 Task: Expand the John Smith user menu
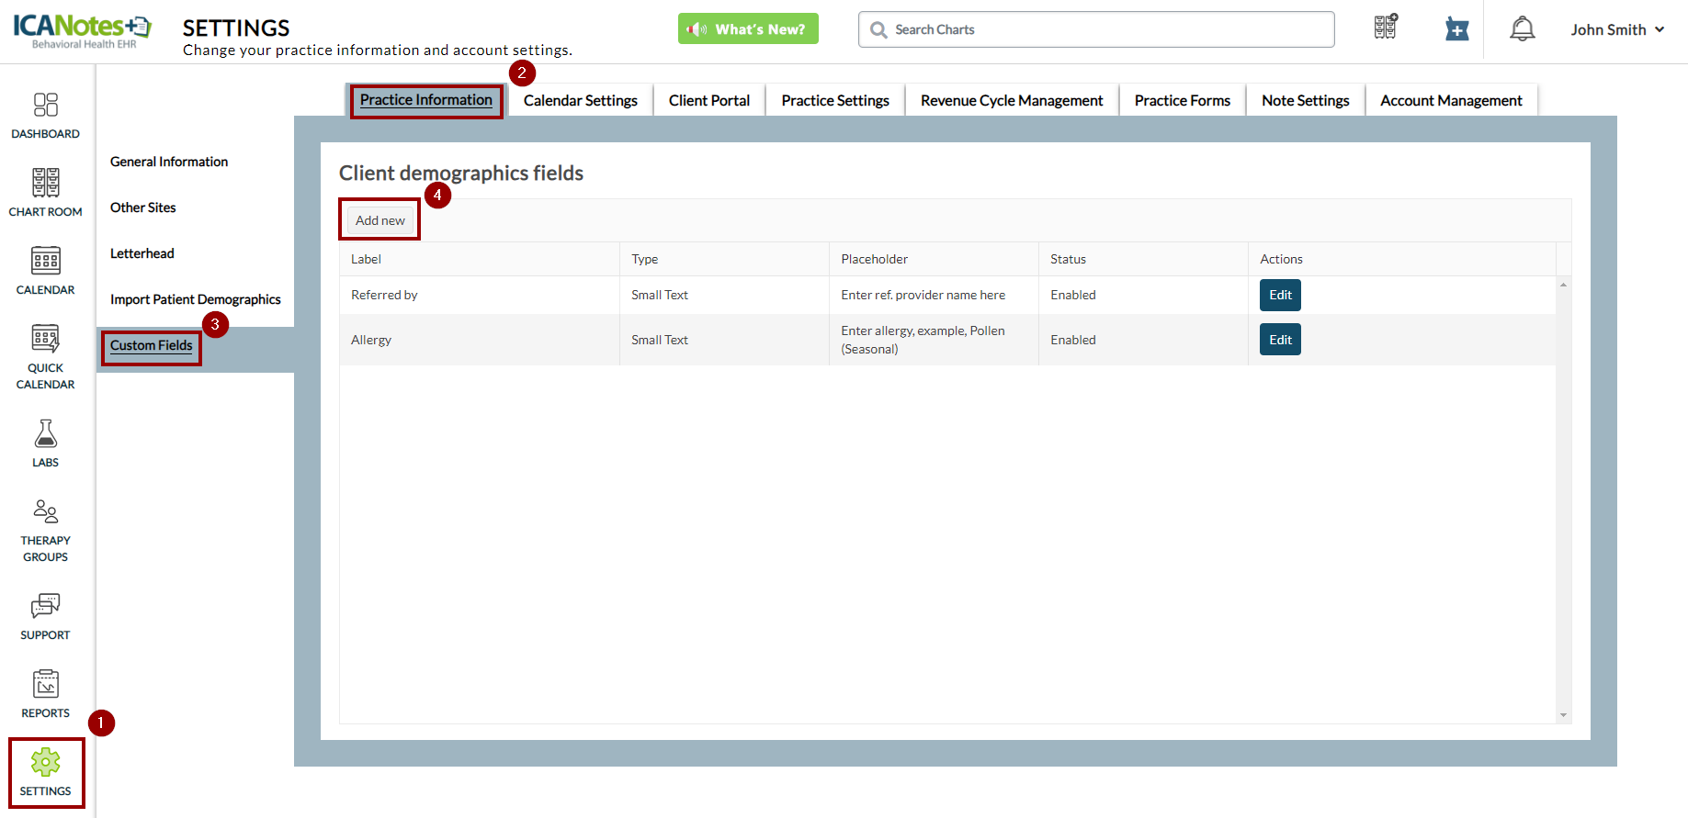click(x=1616, y=29)
